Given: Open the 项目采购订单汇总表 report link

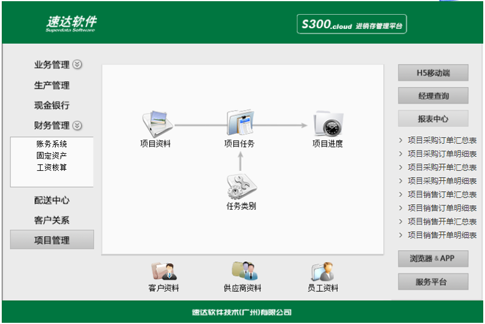Looking at the screenshot, I should (x=442, y=140).
